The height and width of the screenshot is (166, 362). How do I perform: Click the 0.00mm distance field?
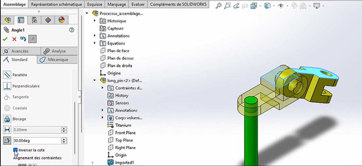click(x=37, y=130)
